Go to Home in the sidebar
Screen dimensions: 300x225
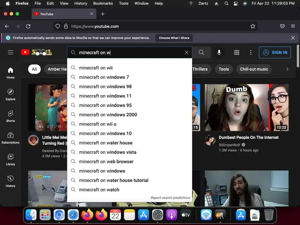11,73
